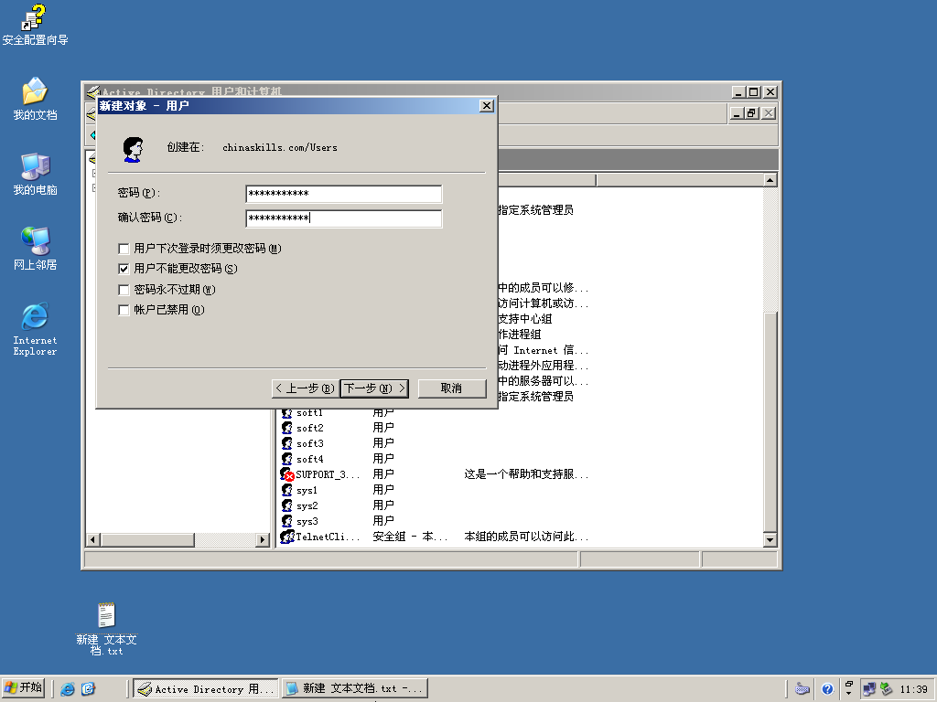Click scroll up arrow in user list
Screen dimensions: 937x702
pos(770,180)
